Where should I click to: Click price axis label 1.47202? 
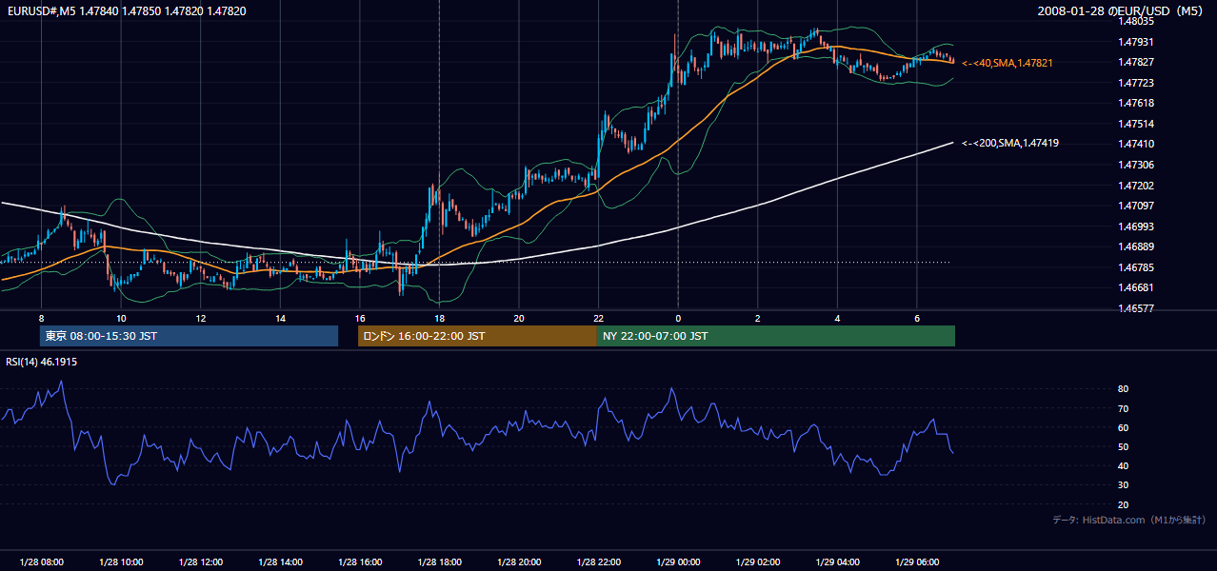click(1137, 186)
